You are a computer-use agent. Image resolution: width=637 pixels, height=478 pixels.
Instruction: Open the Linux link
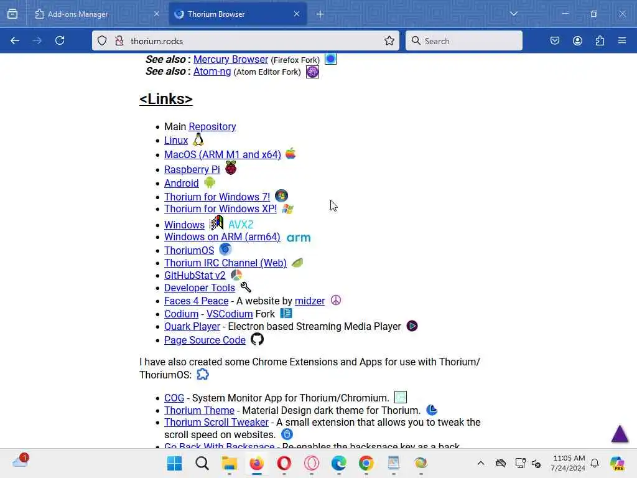(x=176, y=141)
